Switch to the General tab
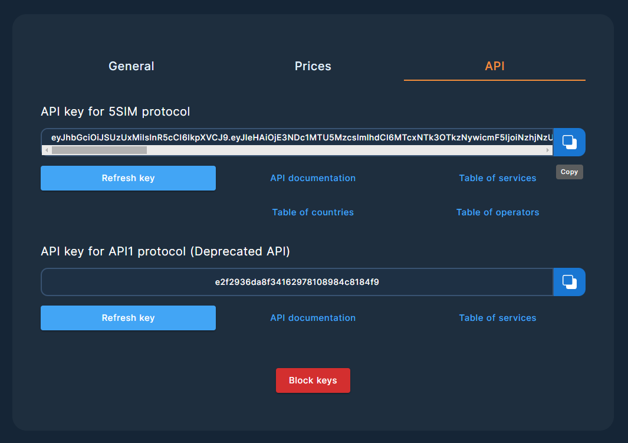Viewport: 628px width, 443px height. click(x=131, y=66)
